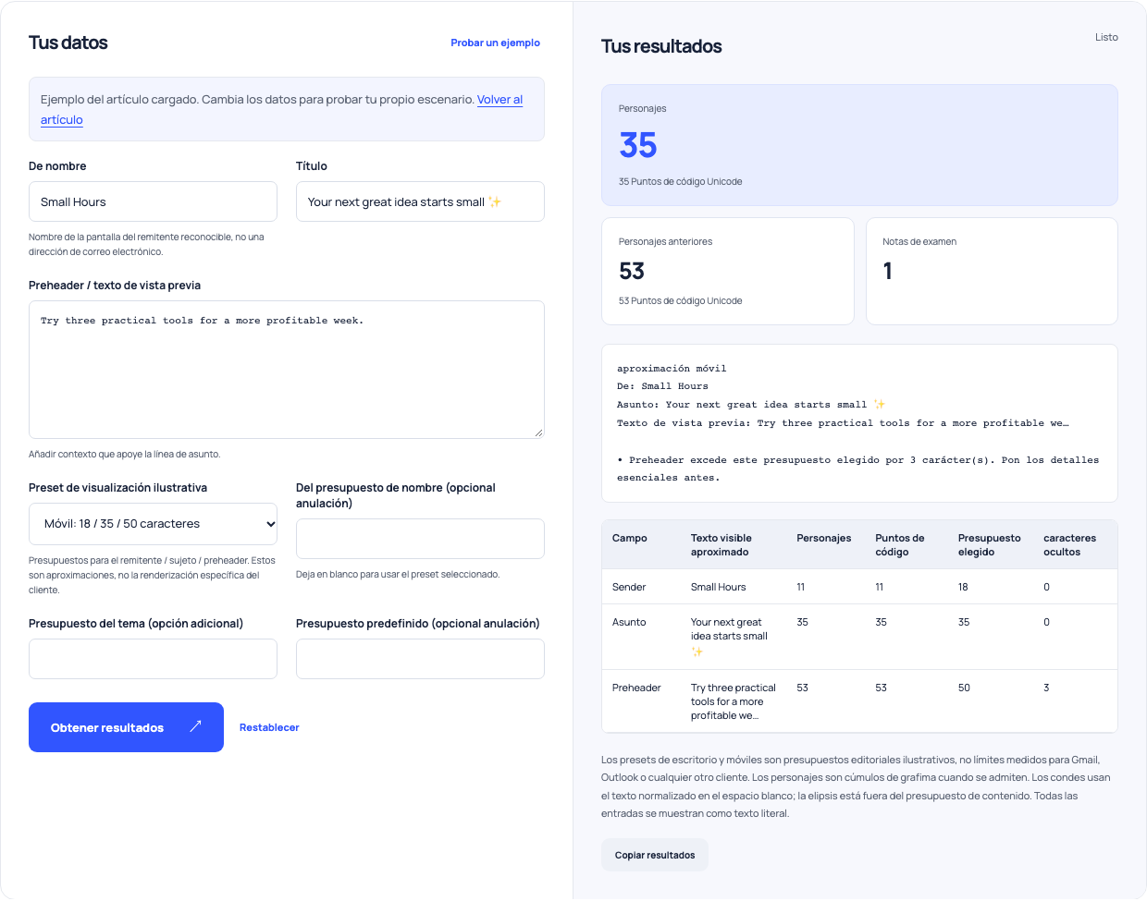The image size is (1147, 901).
Task: Submit with the 'Obtener resultados' button
Action: click(x=126, y=727)
